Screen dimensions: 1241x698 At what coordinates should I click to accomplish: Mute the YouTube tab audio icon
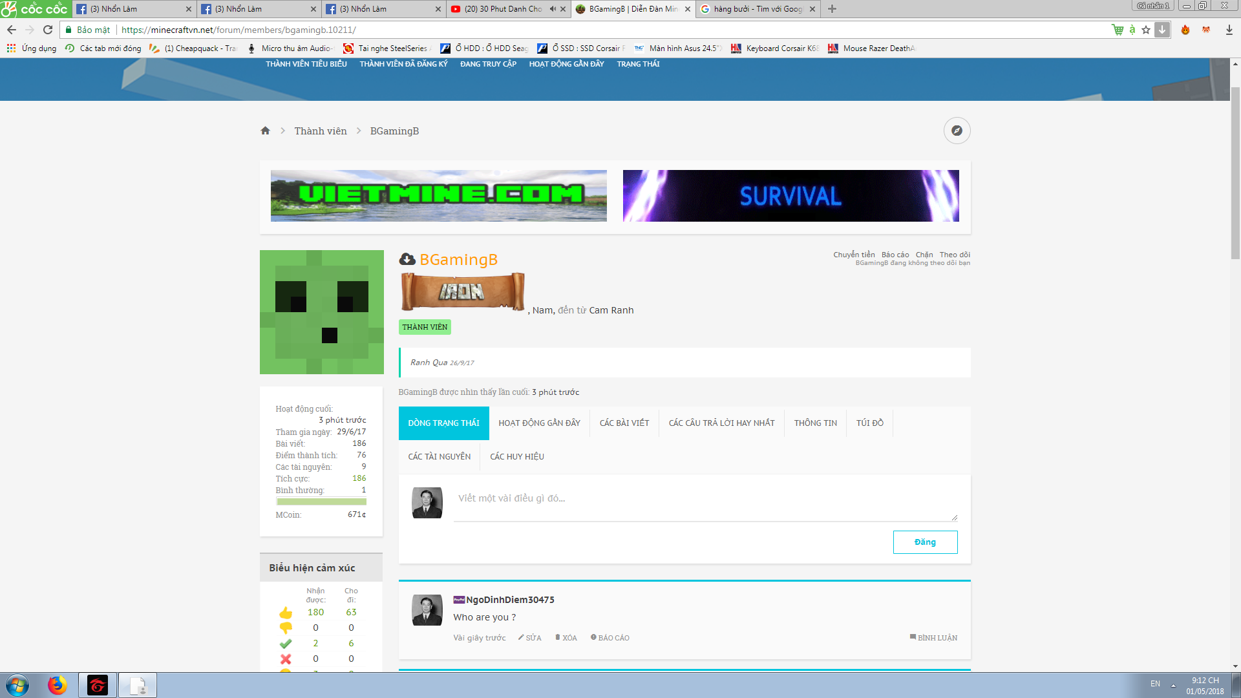[553, 9]
